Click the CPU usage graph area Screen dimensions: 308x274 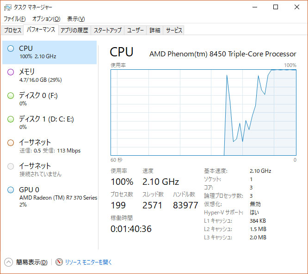(x=203, y=112)
